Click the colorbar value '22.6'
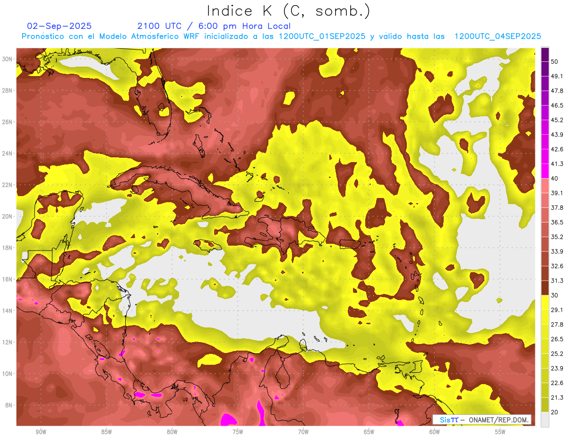Viewport: 567px width, 438px height. pyautogui.click(x=557, y=383)
